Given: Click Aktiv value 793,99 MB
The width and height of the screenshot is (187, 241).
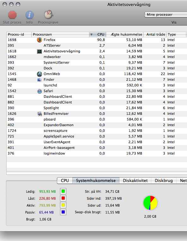Looking at the screenshot, I should 47,205.
